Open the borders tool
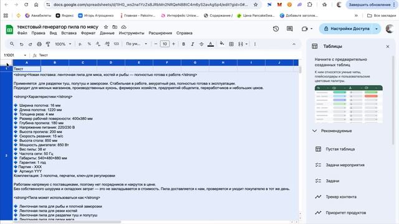 coord(231,44)
